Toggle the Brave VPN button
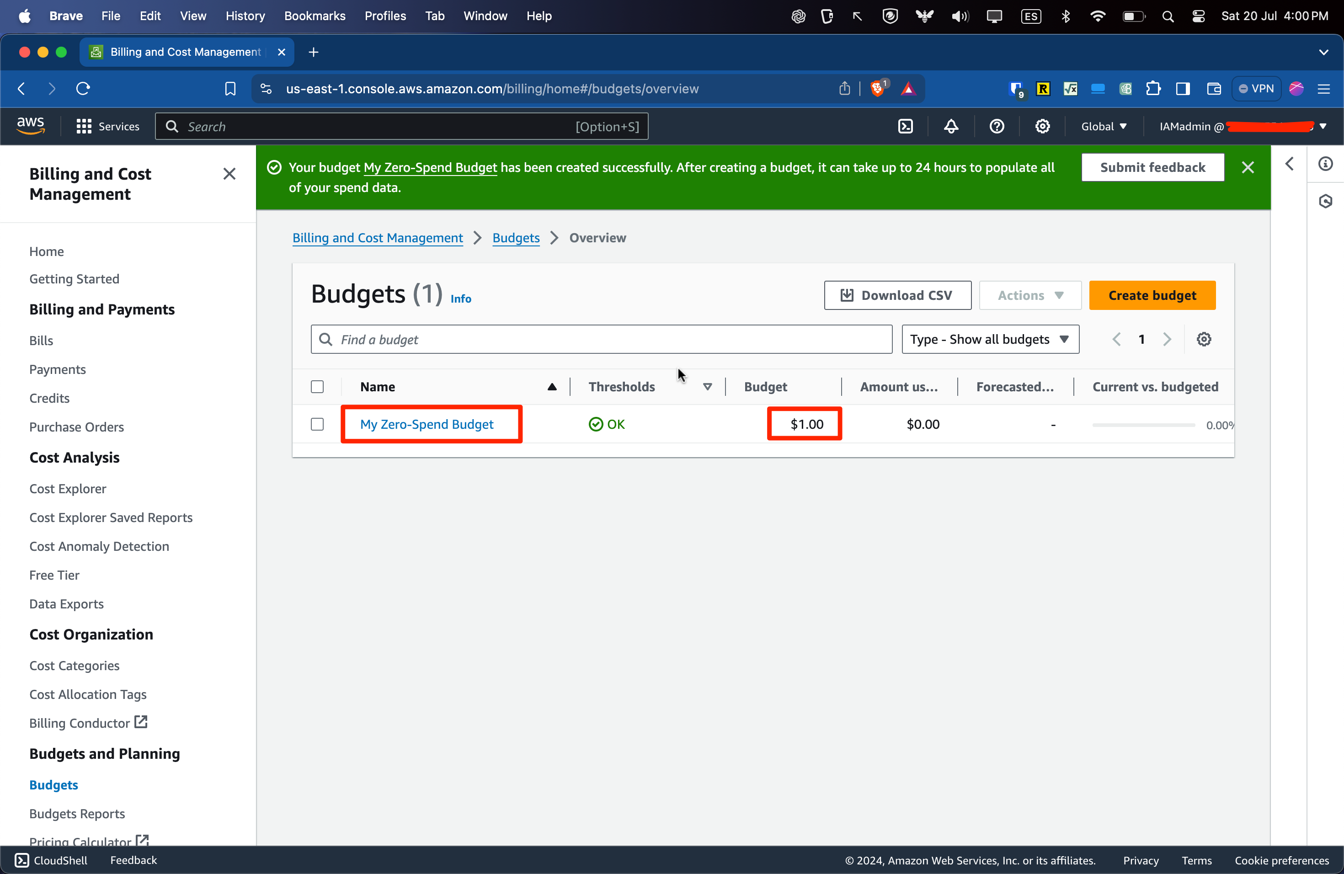 pos(1256,89)
